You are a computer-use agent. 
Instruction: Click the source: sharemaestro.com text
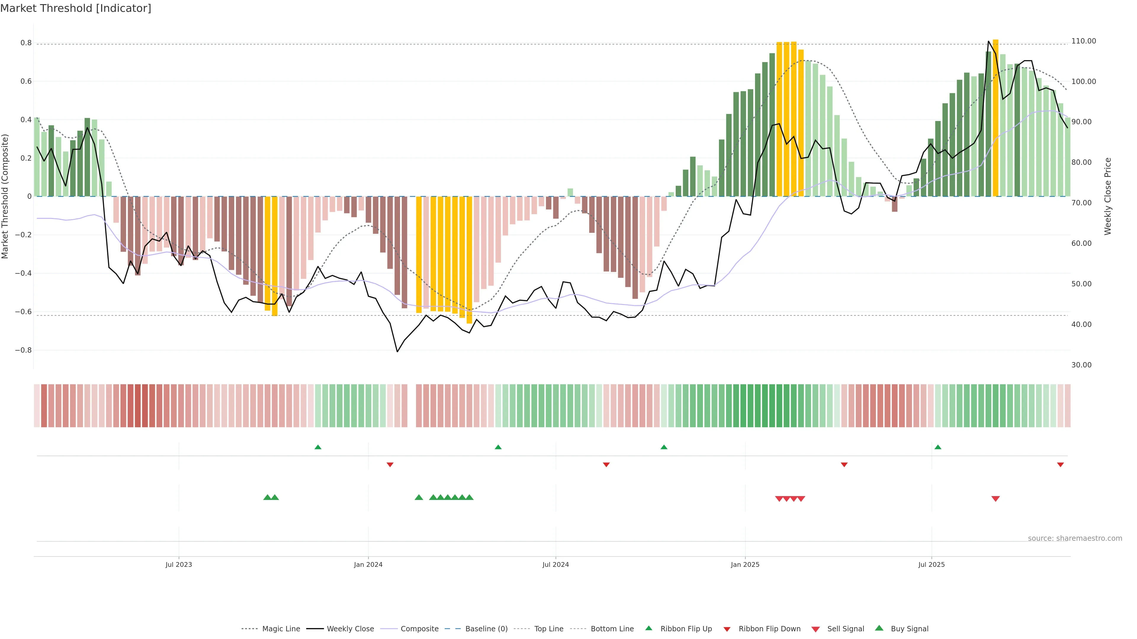[x=1075, y=538]
